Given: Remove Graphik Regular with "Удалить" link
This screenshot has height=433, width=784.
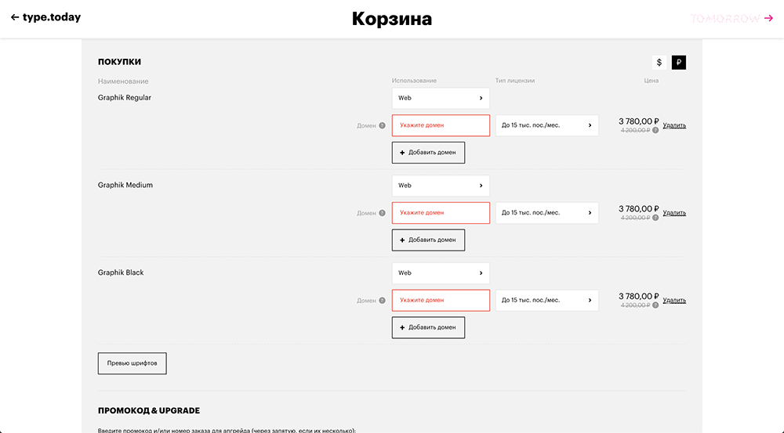Looking at the screenshot, I should click(x=674, y=125).
